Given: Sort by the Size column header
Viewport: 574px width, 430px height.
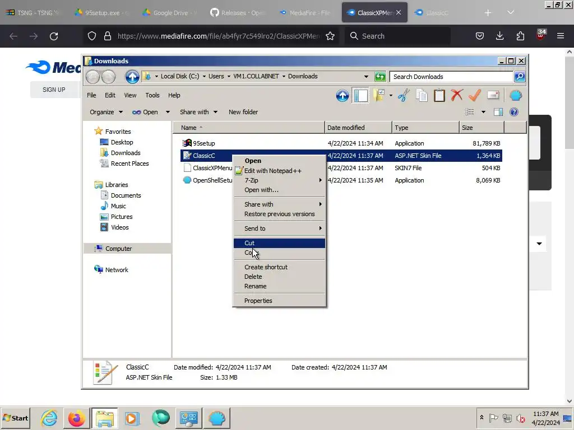Looking at the screenshot, I should (x=482, y=128).
